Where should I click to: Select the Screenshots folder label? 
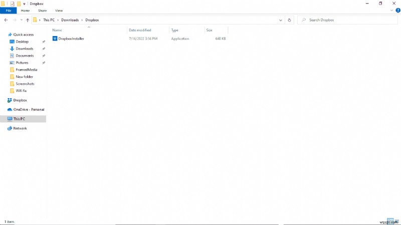pyautogui.click(x=25, y=84)
